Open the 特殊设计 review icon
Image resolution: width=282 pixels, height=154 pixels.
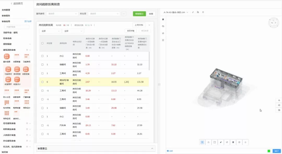coord(27,102)
